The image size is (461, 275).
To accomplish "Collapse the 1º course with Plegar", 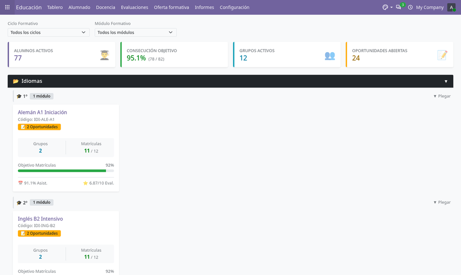I will point(442,96).
